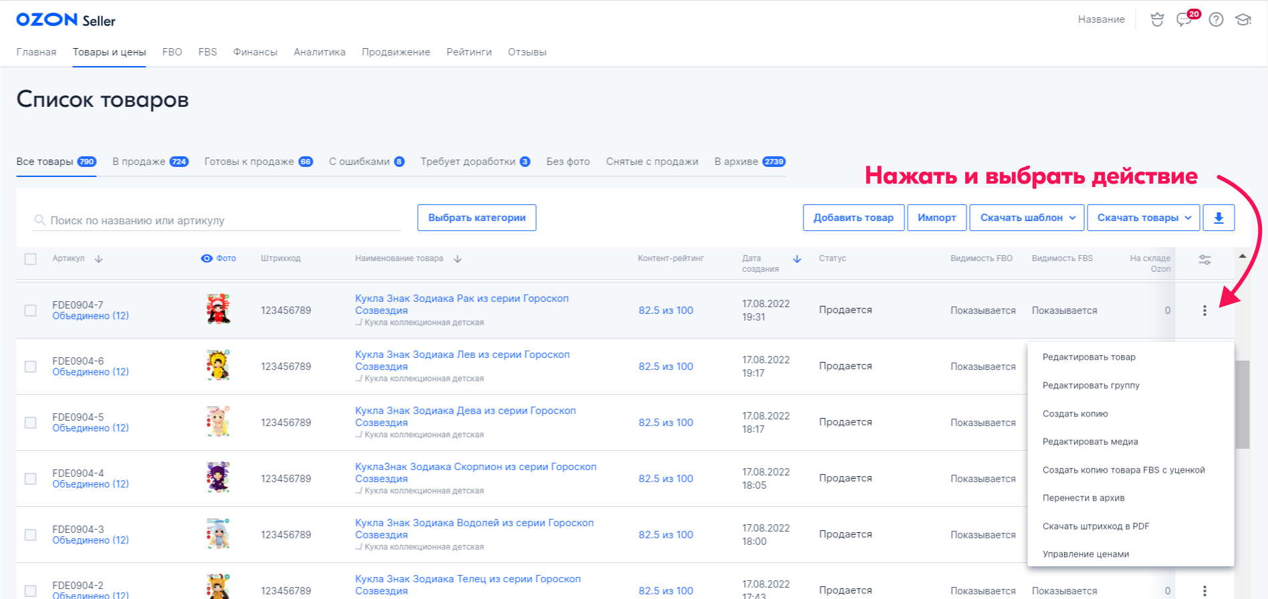Open table column settings sliders icon

click(x=1204, y=260)
